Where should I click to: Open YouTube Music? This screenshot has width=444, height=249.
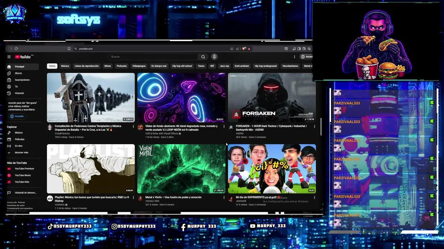[x=23, y=175]
